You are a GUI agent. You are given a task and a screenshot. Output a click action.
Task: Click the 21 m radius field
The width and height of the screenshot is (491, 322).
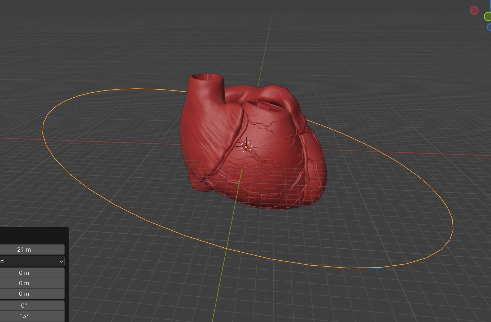tap(32, 250)
